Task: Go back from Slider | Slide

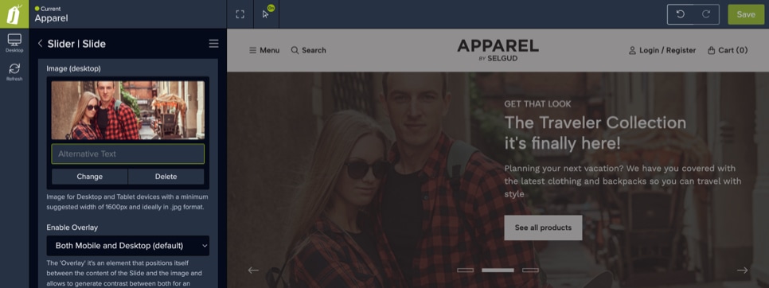Action: tap(41, 44)
